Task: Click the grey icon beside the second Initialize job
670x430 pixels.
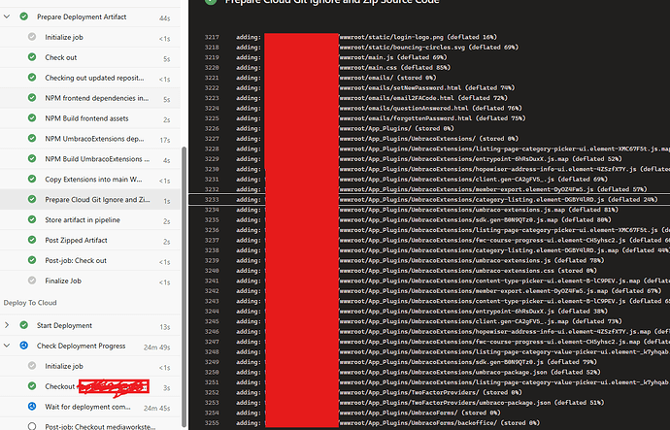Action: coord(32,366)
